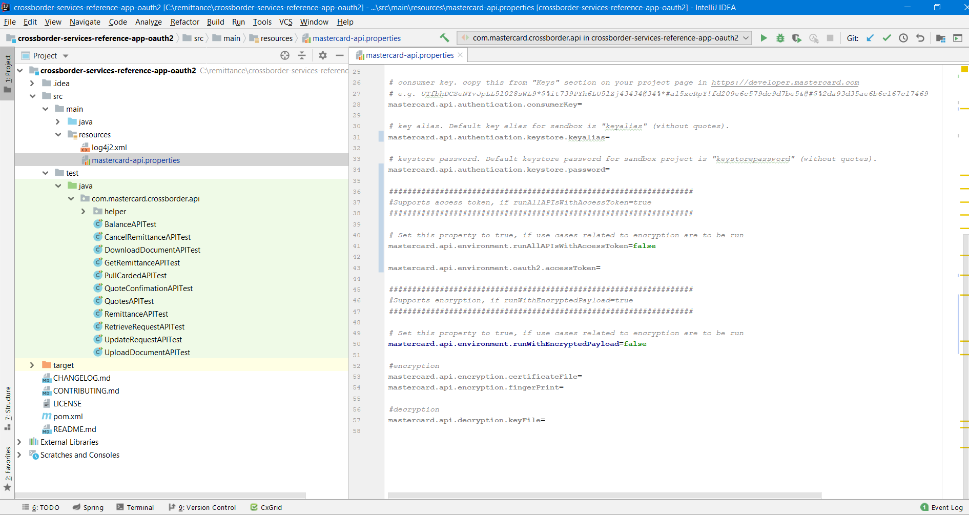Click the editor horizontal scrollbar

click(x=605, y=495)
